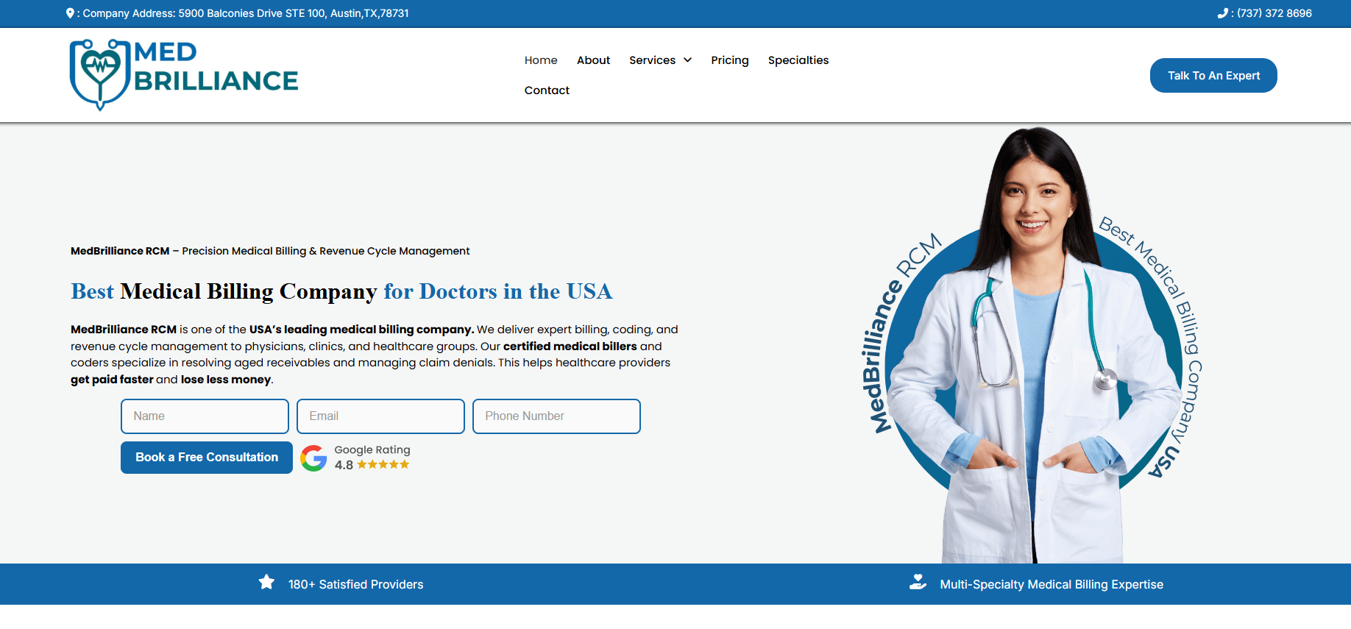
Task: Click Book a Free Consultation button
Action: pos(207,458)
